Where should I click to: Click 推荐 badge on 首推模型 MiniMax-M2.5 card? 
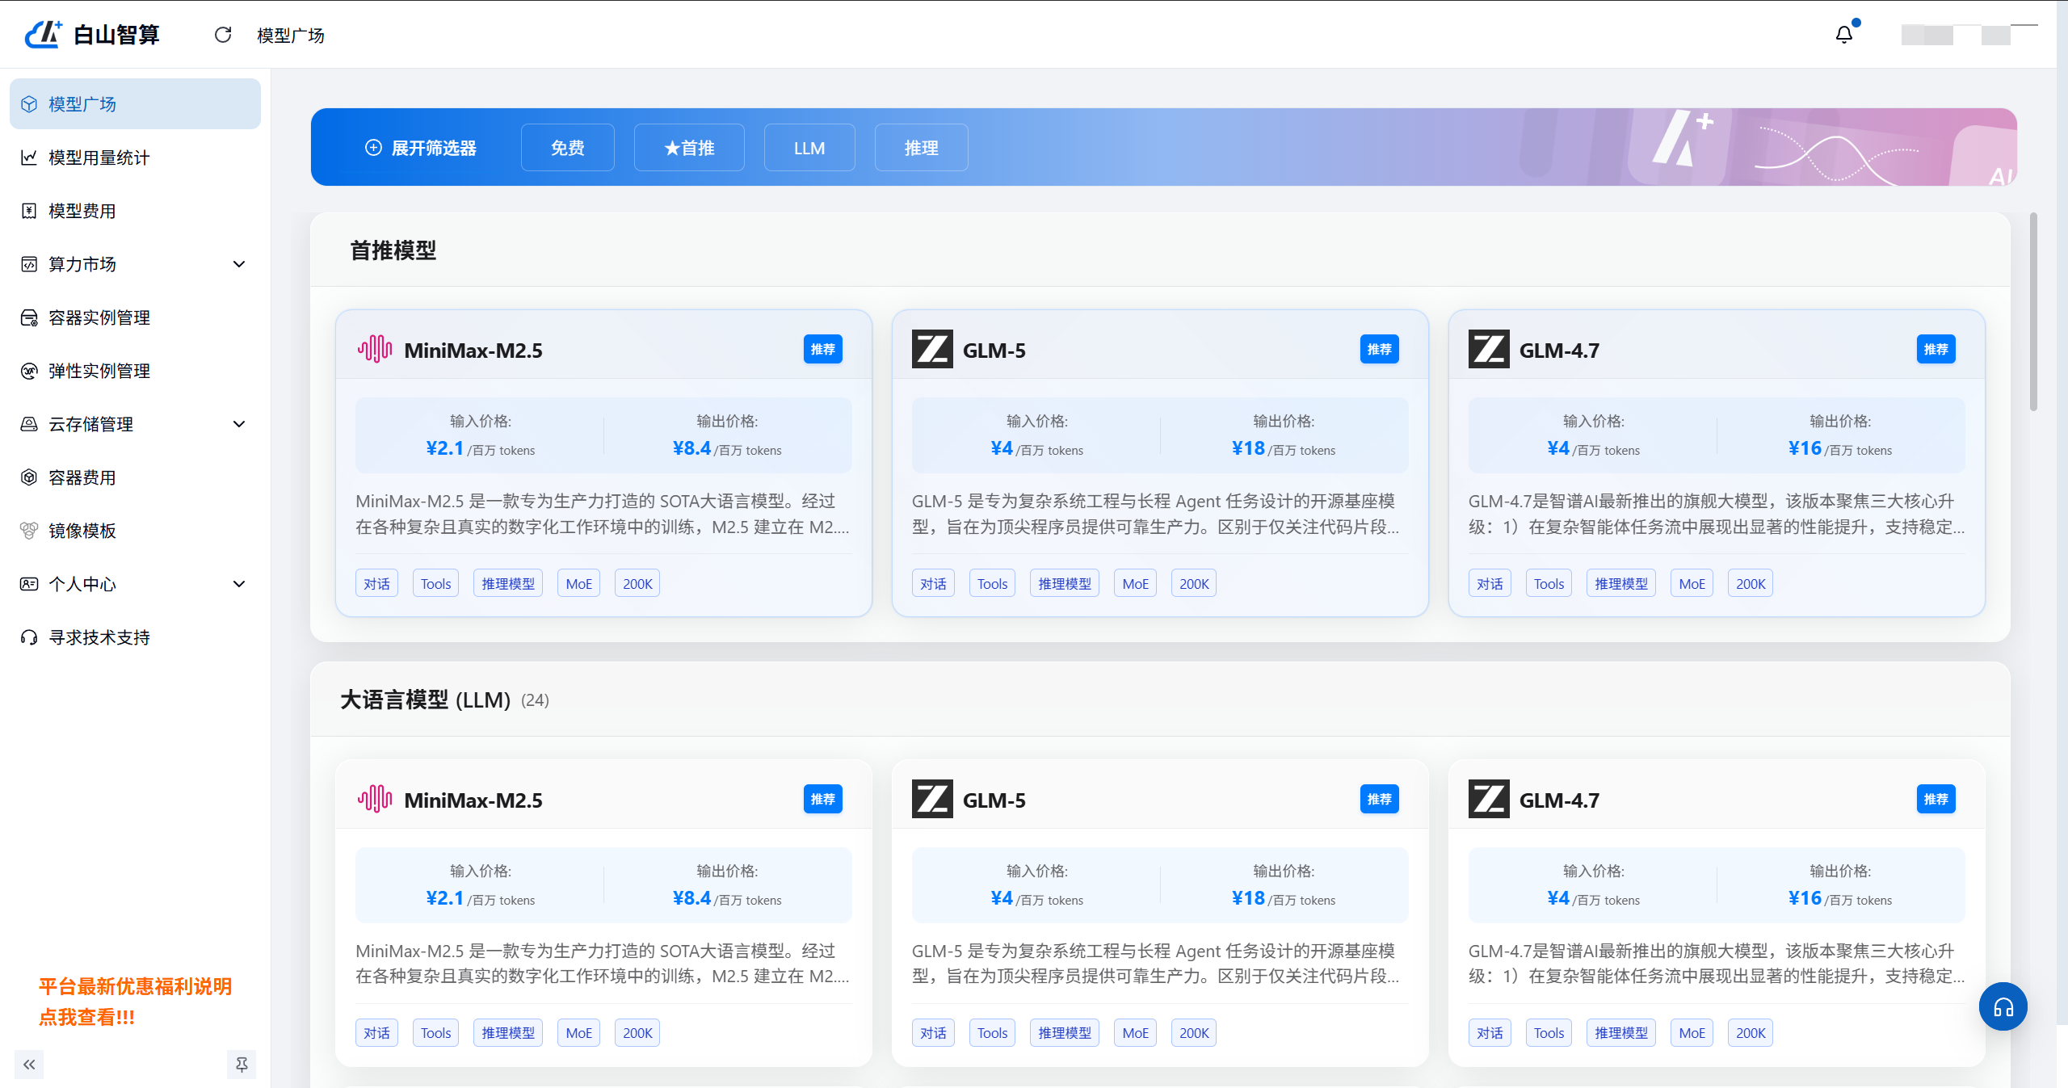coord(822,349)
